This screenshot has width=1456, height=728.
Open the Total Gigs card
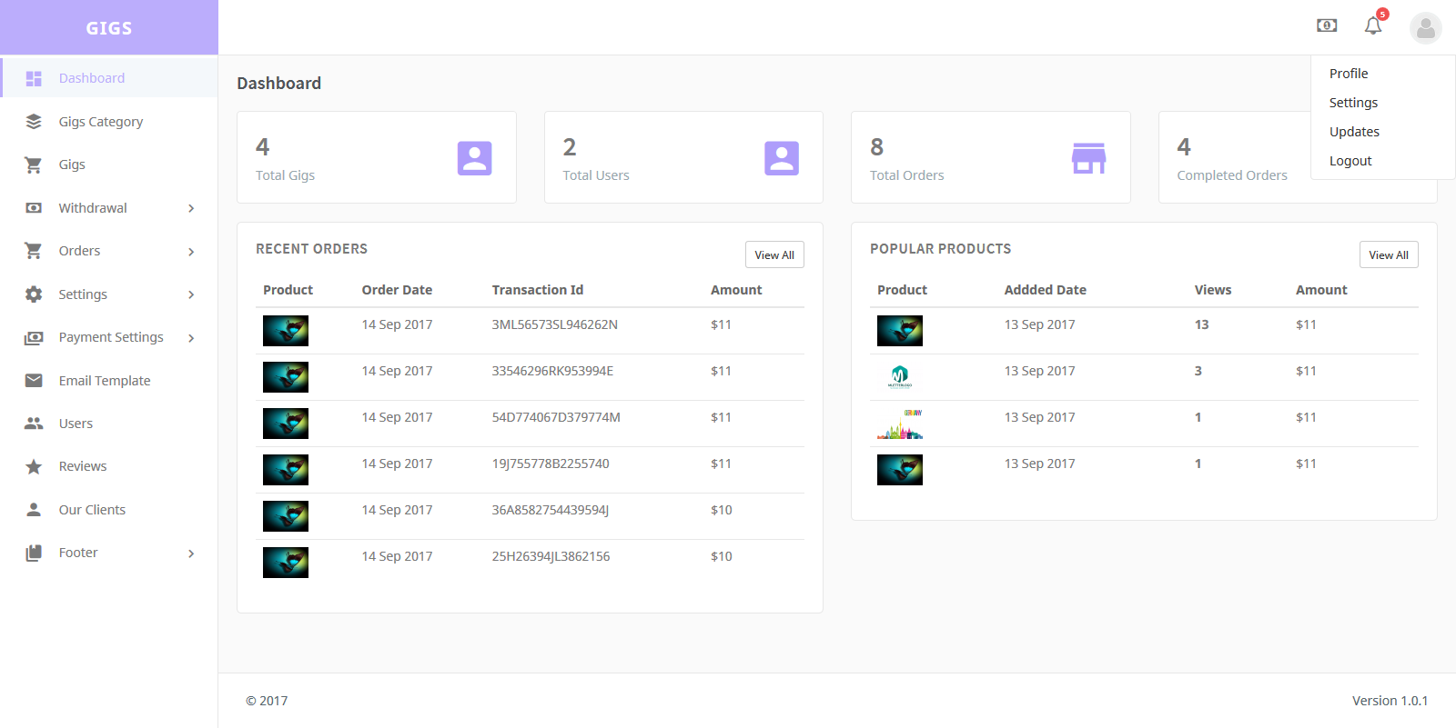click(377, 157)
